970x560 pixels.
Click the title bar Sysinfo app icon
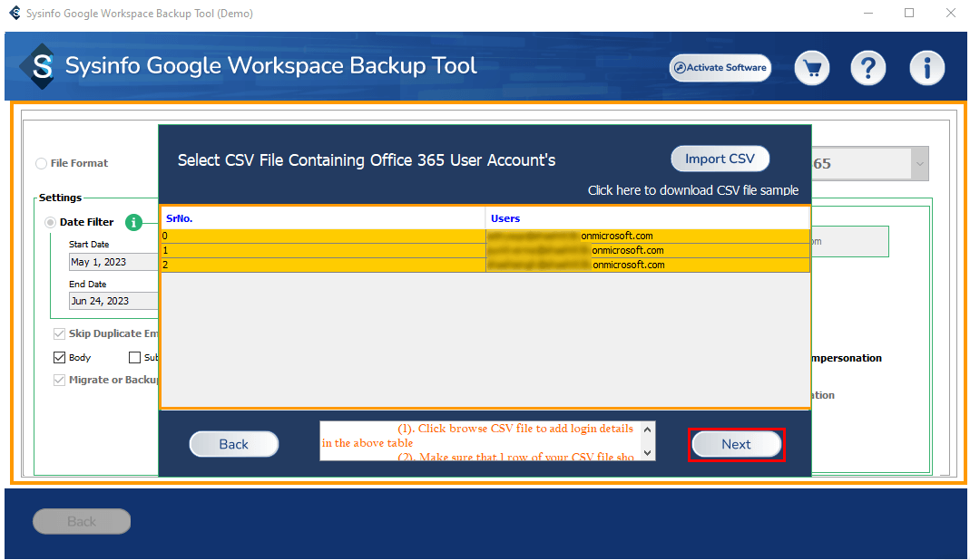coord(15,13)
